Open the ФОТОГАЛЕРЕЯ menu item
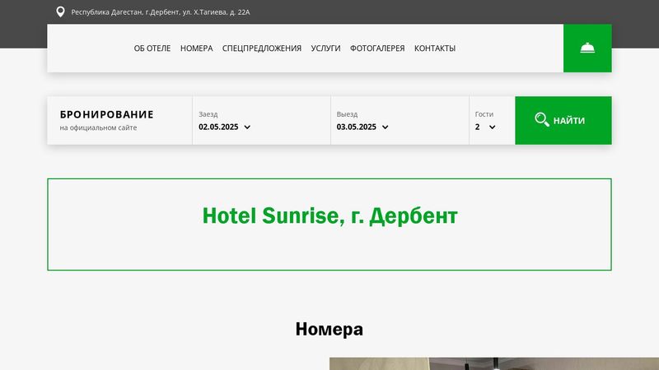The image size is (659, 370). point(377,49)
